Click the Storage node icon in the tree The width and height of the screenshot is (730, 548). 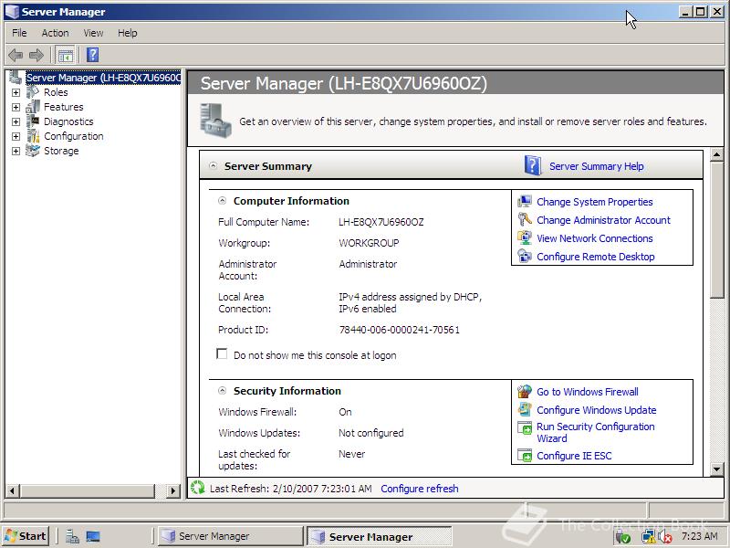pyautogui.click(x=33, y=151)
